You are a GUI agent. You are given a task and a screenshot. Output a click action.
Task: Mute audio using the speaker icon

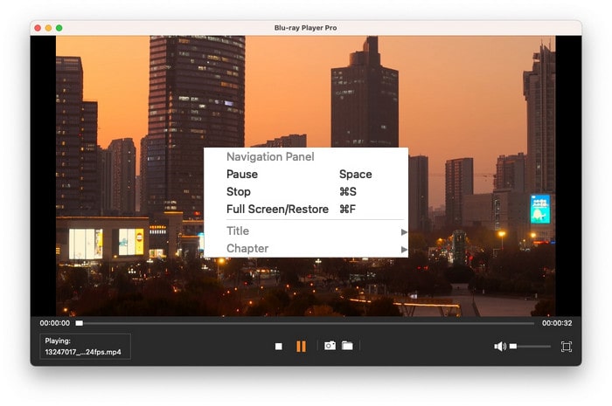click(x=499, y=347)
